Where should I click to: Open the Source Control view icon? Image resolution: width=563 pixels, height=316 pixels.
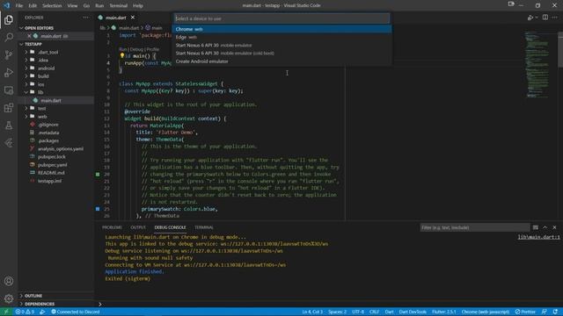tap(9, 54)
